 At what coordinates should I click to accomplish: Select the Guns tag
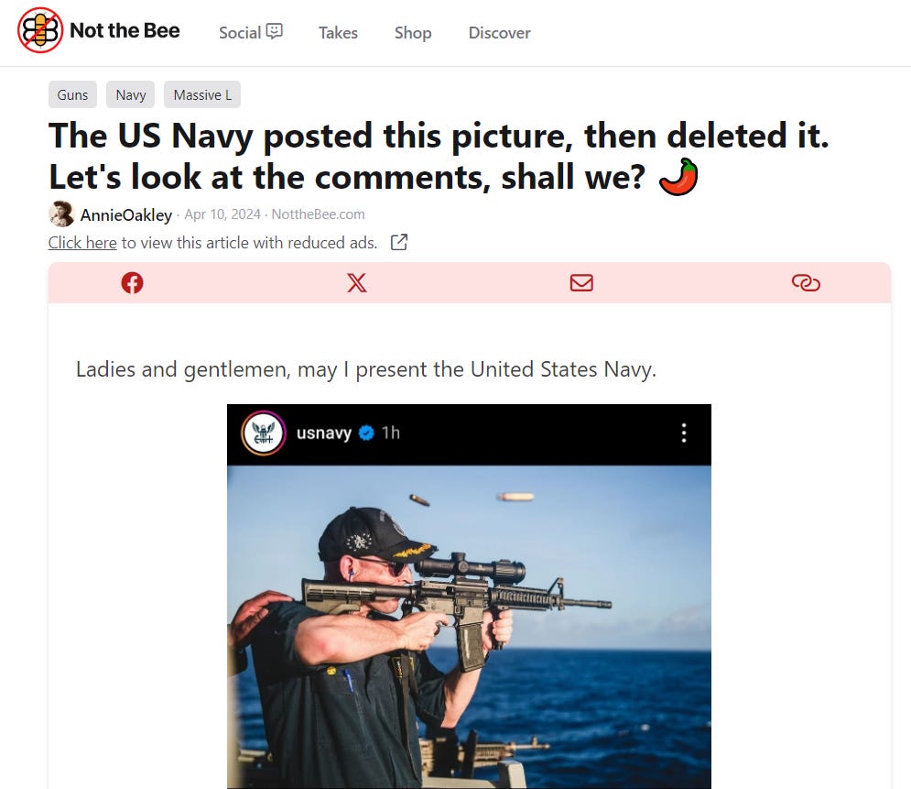pos(72,94)
